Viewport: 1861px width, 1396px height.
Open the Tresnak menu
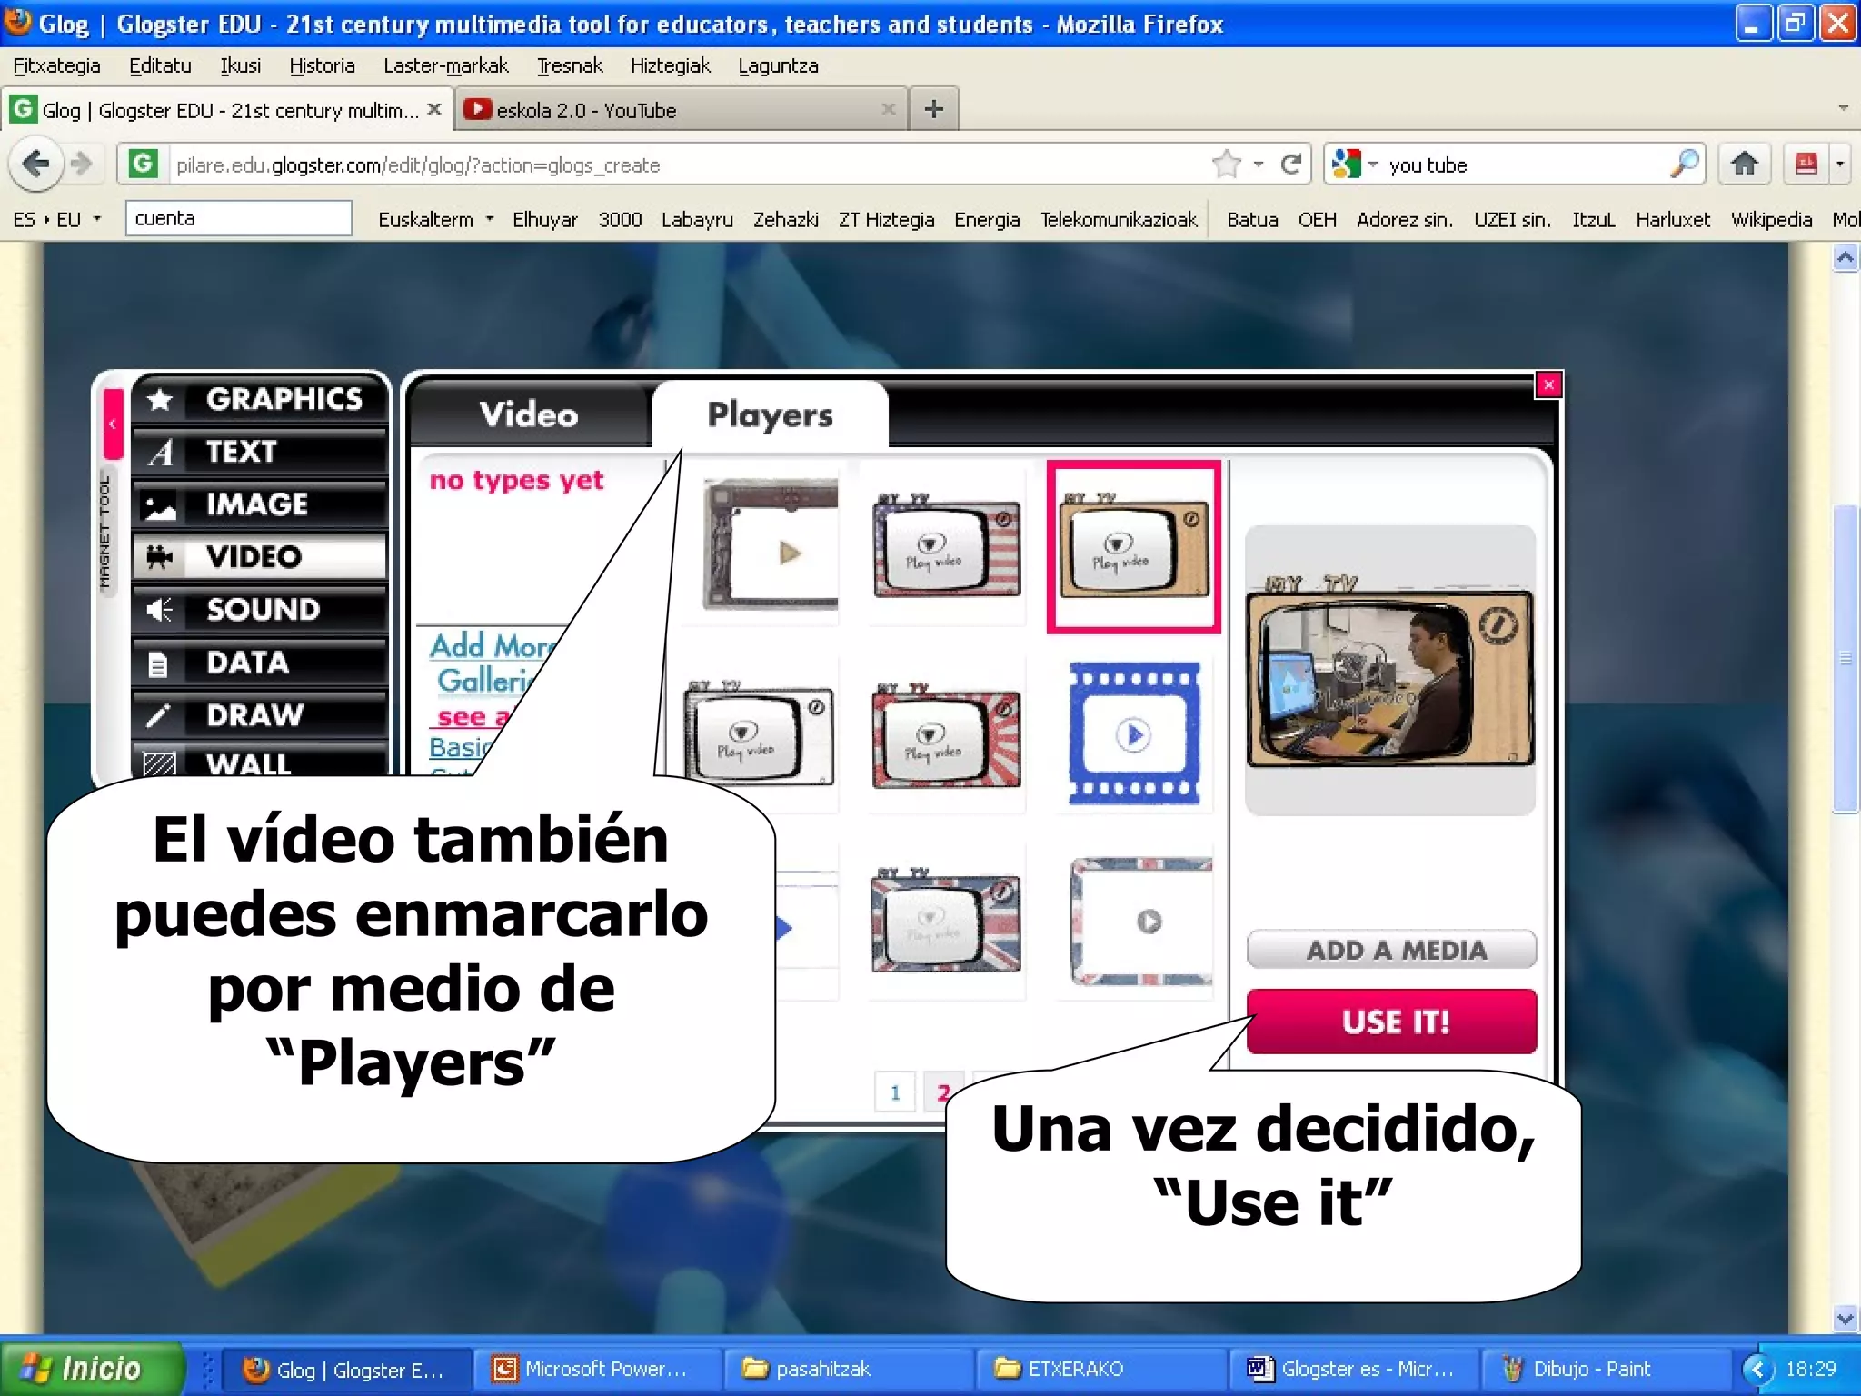[x=570, y=65]
